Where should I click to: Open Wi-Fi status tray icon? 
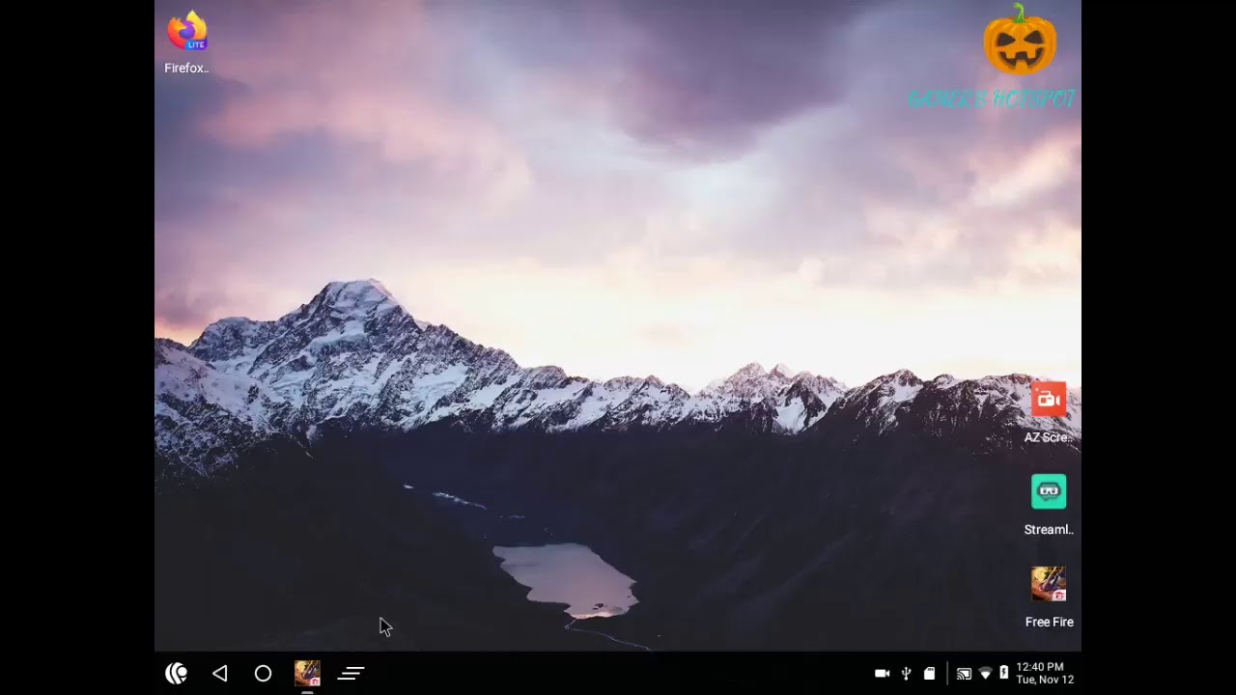click(x=985, y=674)
